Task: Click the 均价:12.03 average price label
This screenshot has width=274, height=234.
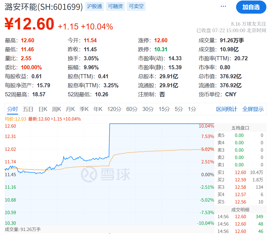Action: (16, 119)
